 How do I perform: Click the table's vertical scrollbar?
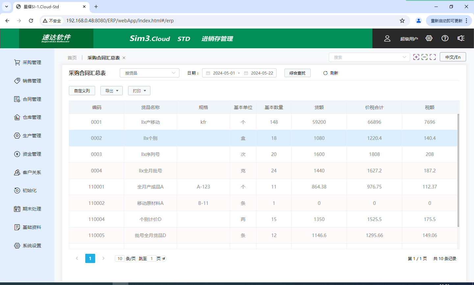coord(458,170)
